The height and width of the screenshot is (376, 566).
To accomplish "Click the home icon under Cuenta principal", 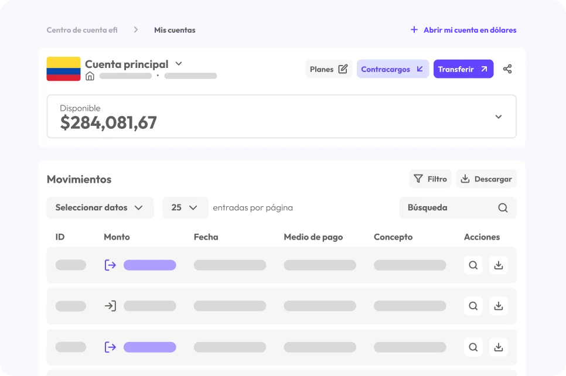I will pos(90,76).
